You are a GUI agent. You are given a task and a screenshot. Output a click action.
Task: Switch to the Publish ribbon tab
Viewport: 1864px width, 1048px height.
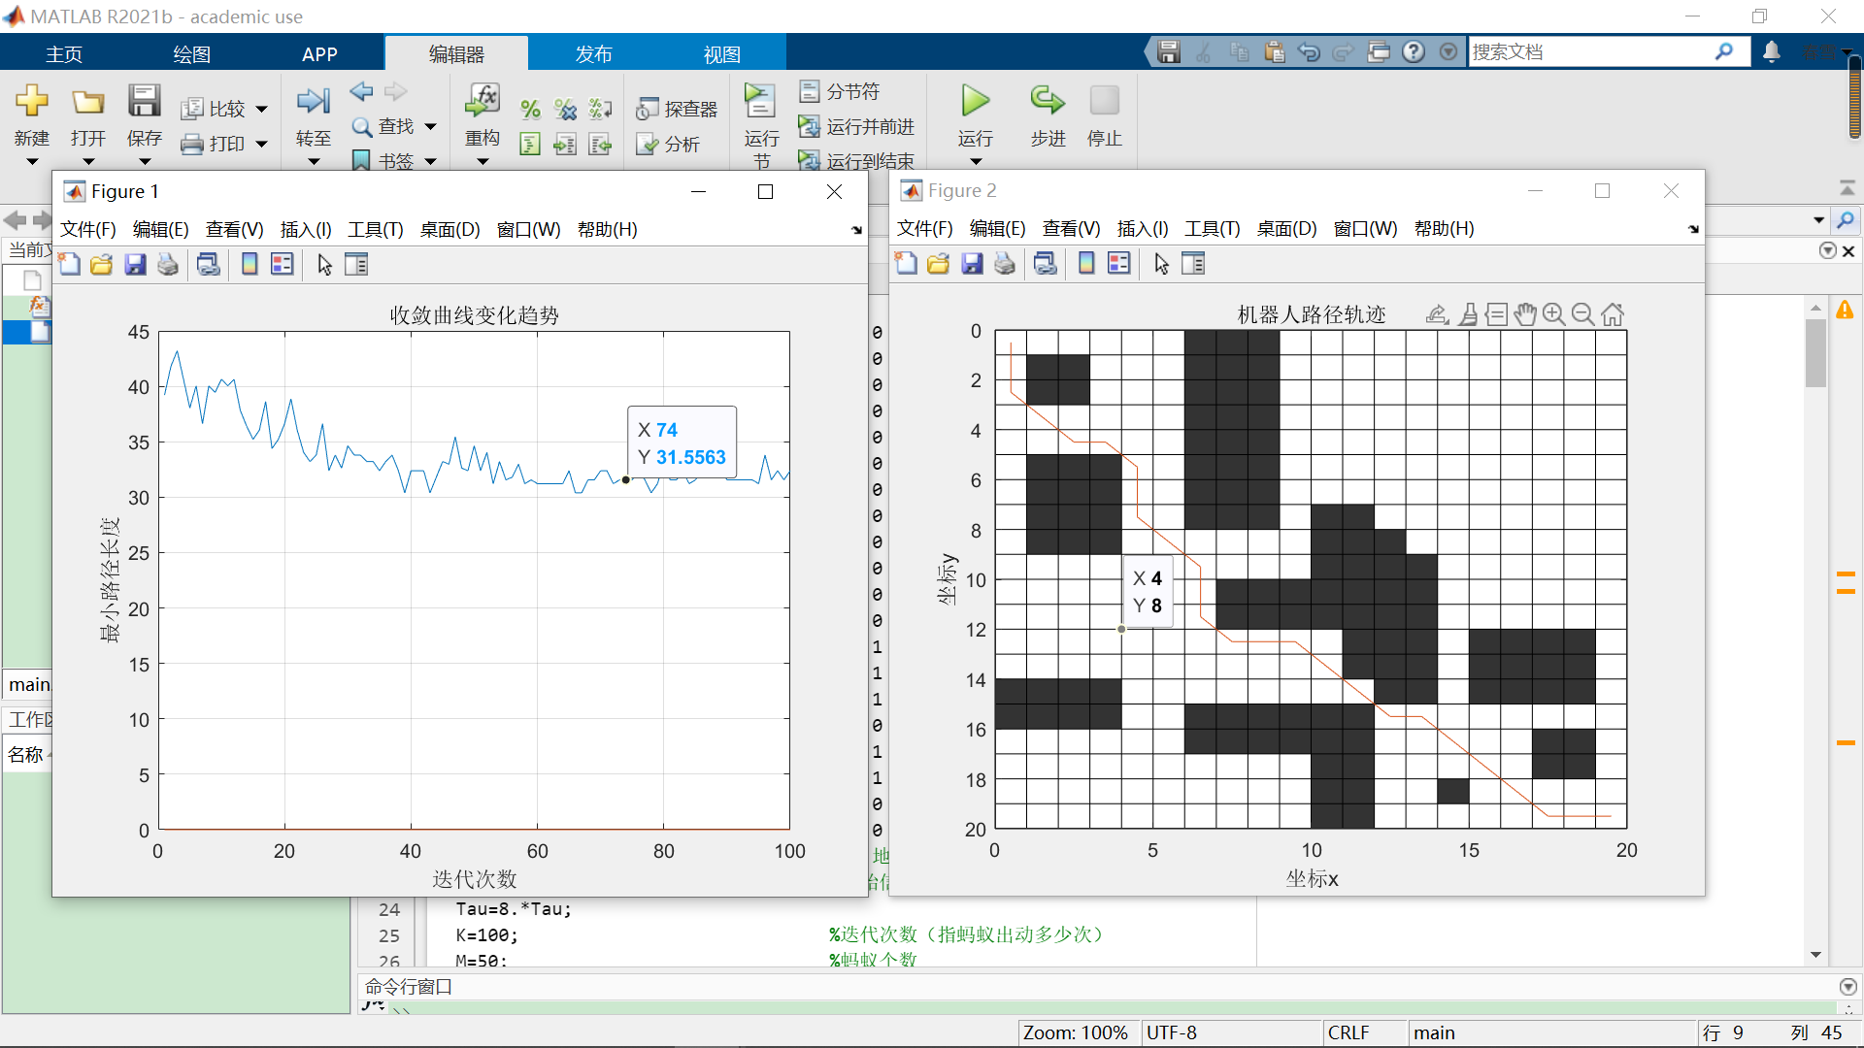coord(593,54)
